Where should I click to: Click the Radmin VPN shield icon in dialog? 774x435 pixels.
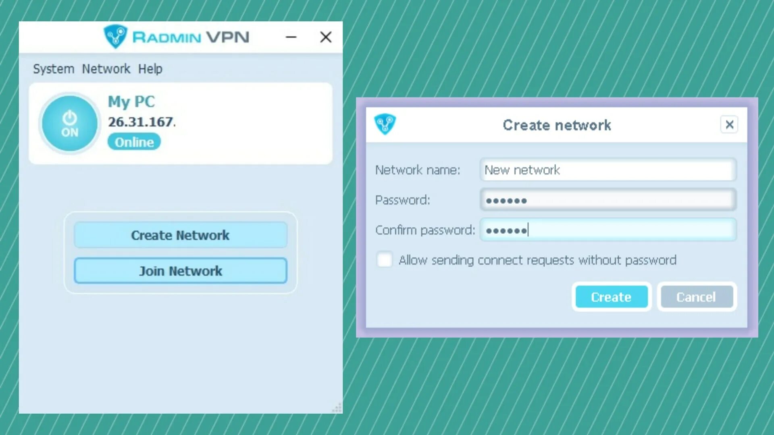[385, 124]
